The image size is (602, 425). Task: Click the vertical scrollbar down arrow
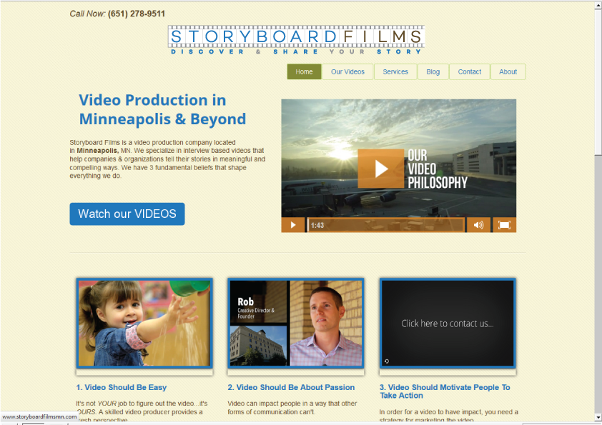click(598, 417)
